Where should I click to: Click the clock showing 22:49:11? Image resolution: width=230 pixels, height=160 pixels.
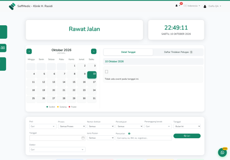176,28
